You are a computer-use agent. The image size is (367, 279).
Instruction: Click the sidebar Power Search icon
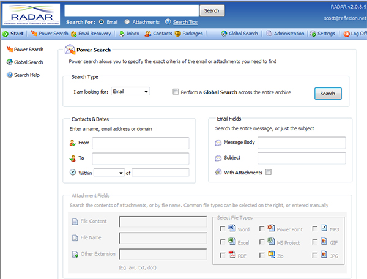[10, 49]
